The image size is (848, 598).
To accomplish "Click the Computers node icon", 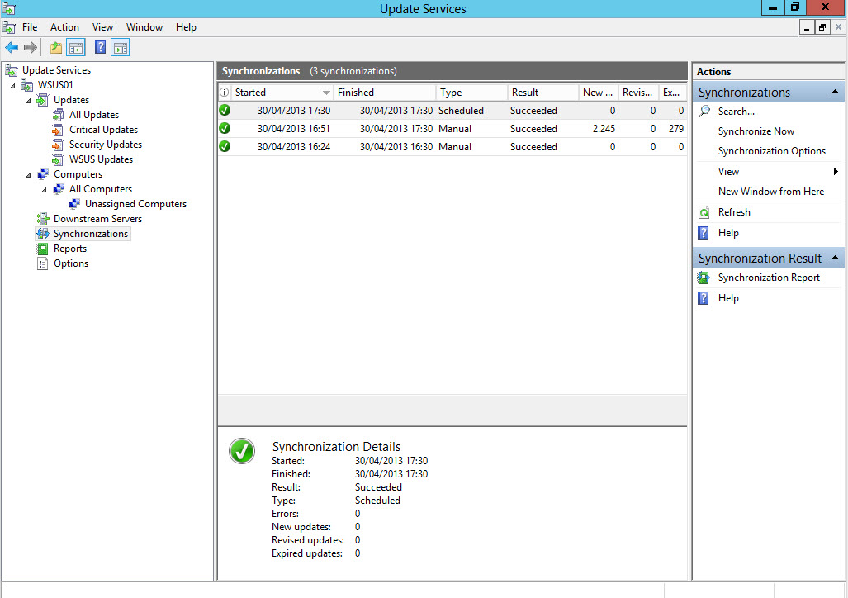I will (42, 174).
